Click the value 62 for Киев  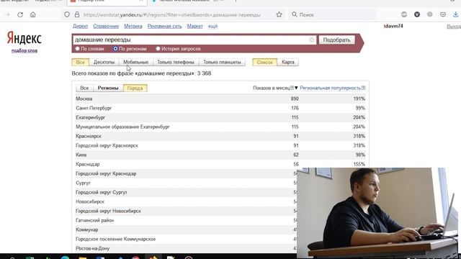296,155
